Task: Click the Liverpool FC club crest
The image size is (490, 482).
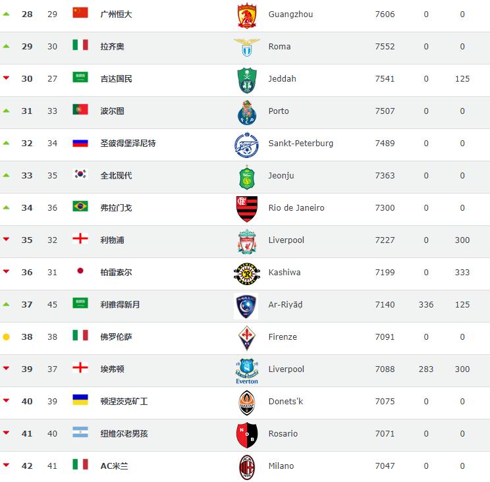Action: 247,241
